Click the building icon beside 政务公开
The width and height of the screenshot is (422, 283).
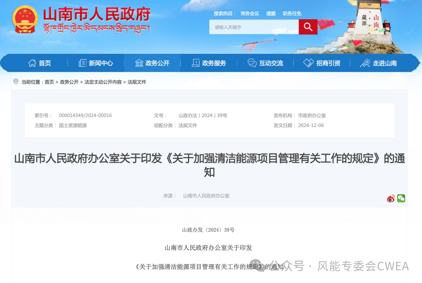[x=139, y=63]
